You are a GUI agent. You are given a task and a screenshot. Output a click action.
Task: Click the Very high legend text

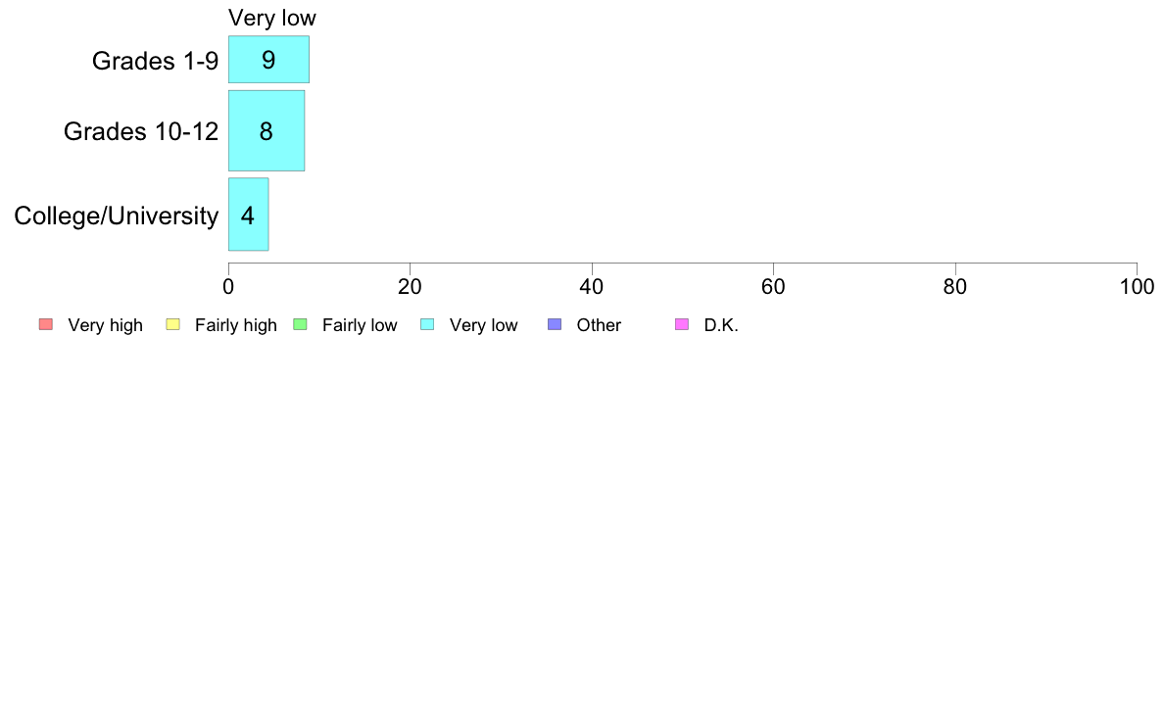106,325
